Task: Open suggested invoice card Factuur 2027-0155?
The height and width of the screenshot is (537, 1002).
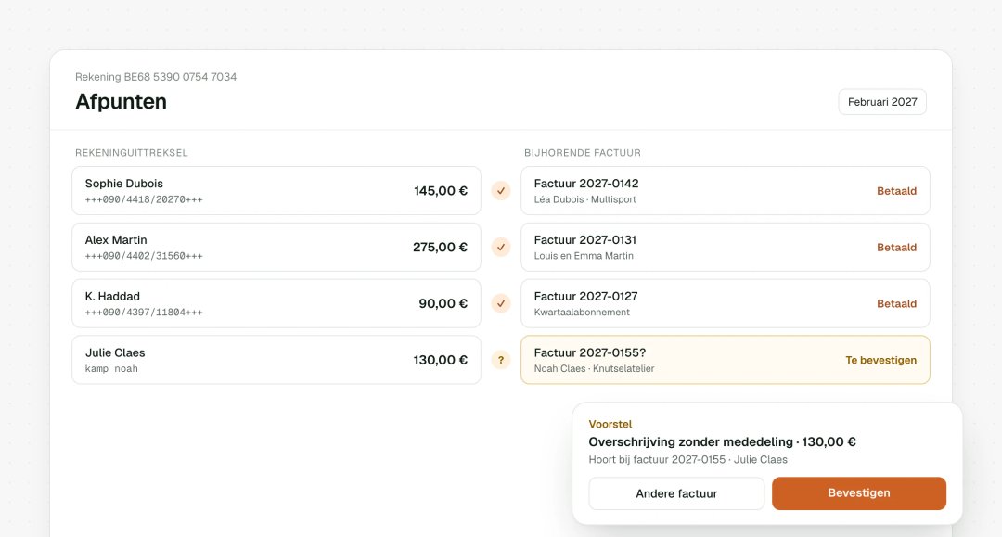Action: (726, 360)
